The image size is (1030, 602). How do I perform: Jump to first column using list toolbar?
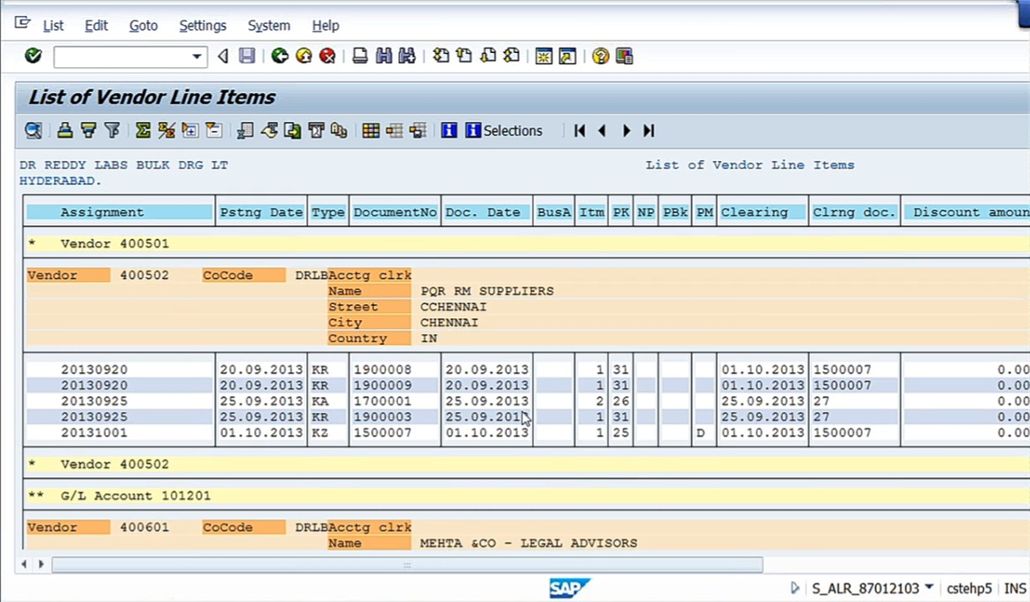coord(580,131)
